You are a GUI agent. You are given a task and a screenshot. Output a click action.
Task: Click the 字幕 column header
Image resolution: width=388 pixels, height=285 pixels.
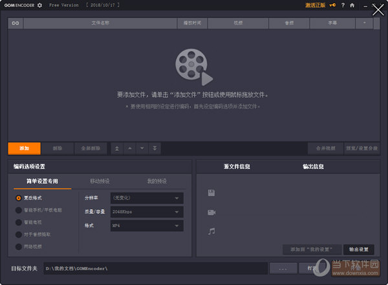coord(332,23)
